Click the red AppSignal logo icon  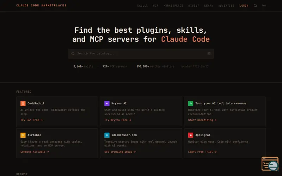click(191, 135)
